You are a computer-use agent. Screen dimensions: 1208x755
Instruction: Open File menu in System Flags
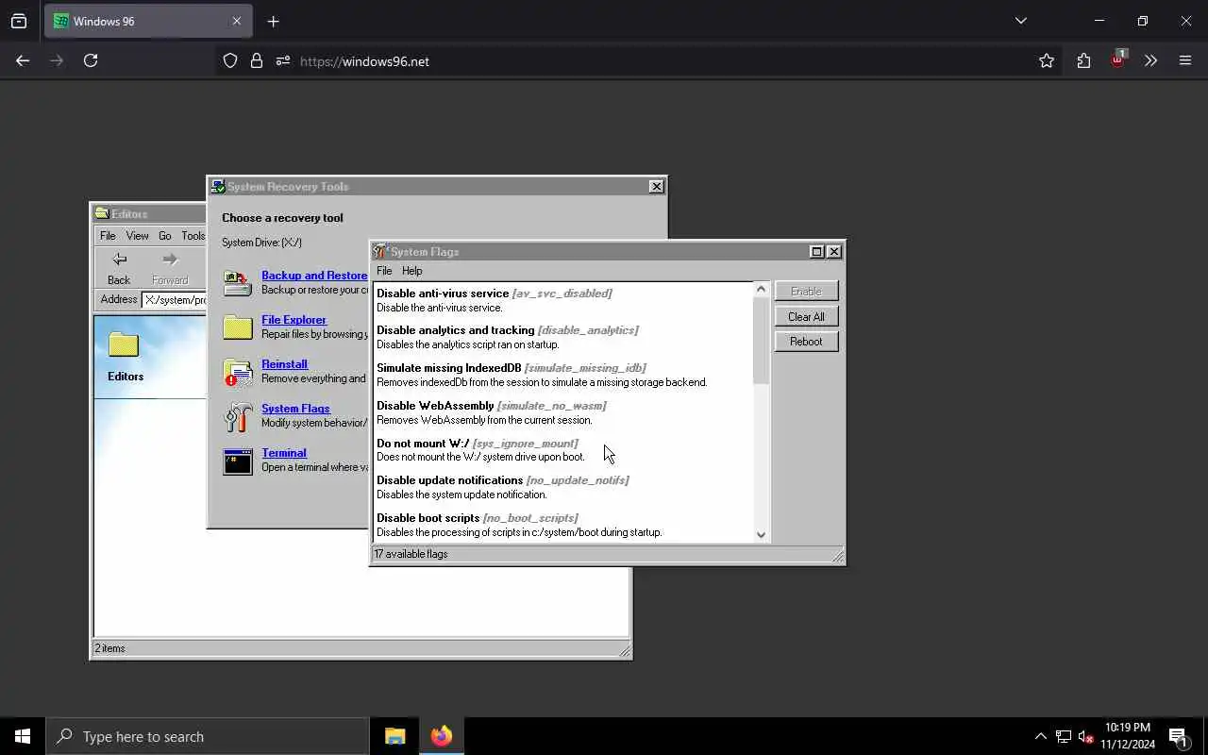(x=384, y=271)
